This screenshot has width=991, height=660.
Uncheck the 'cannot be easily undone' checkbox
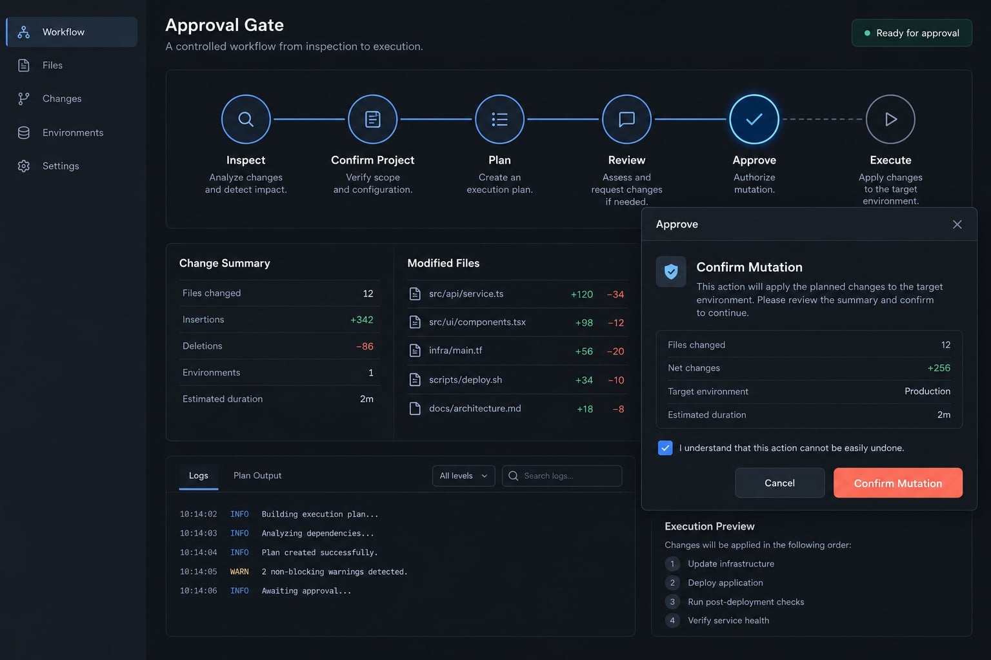tap(665, 448)
